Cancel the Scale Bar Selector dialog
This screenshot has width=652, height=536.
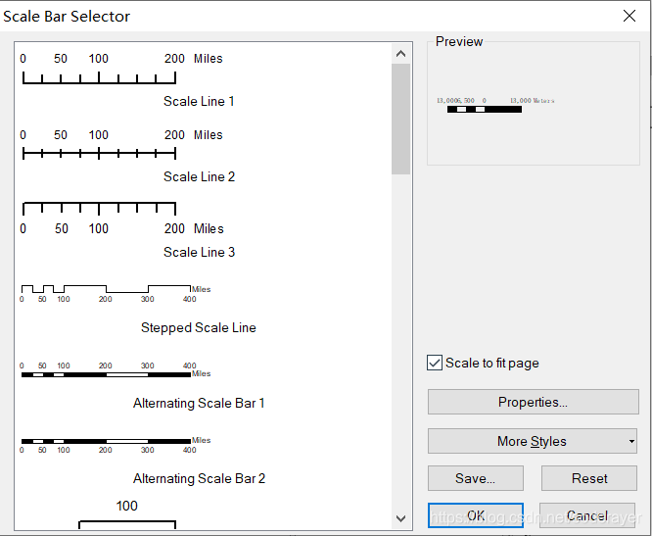[x=587, y=515]
